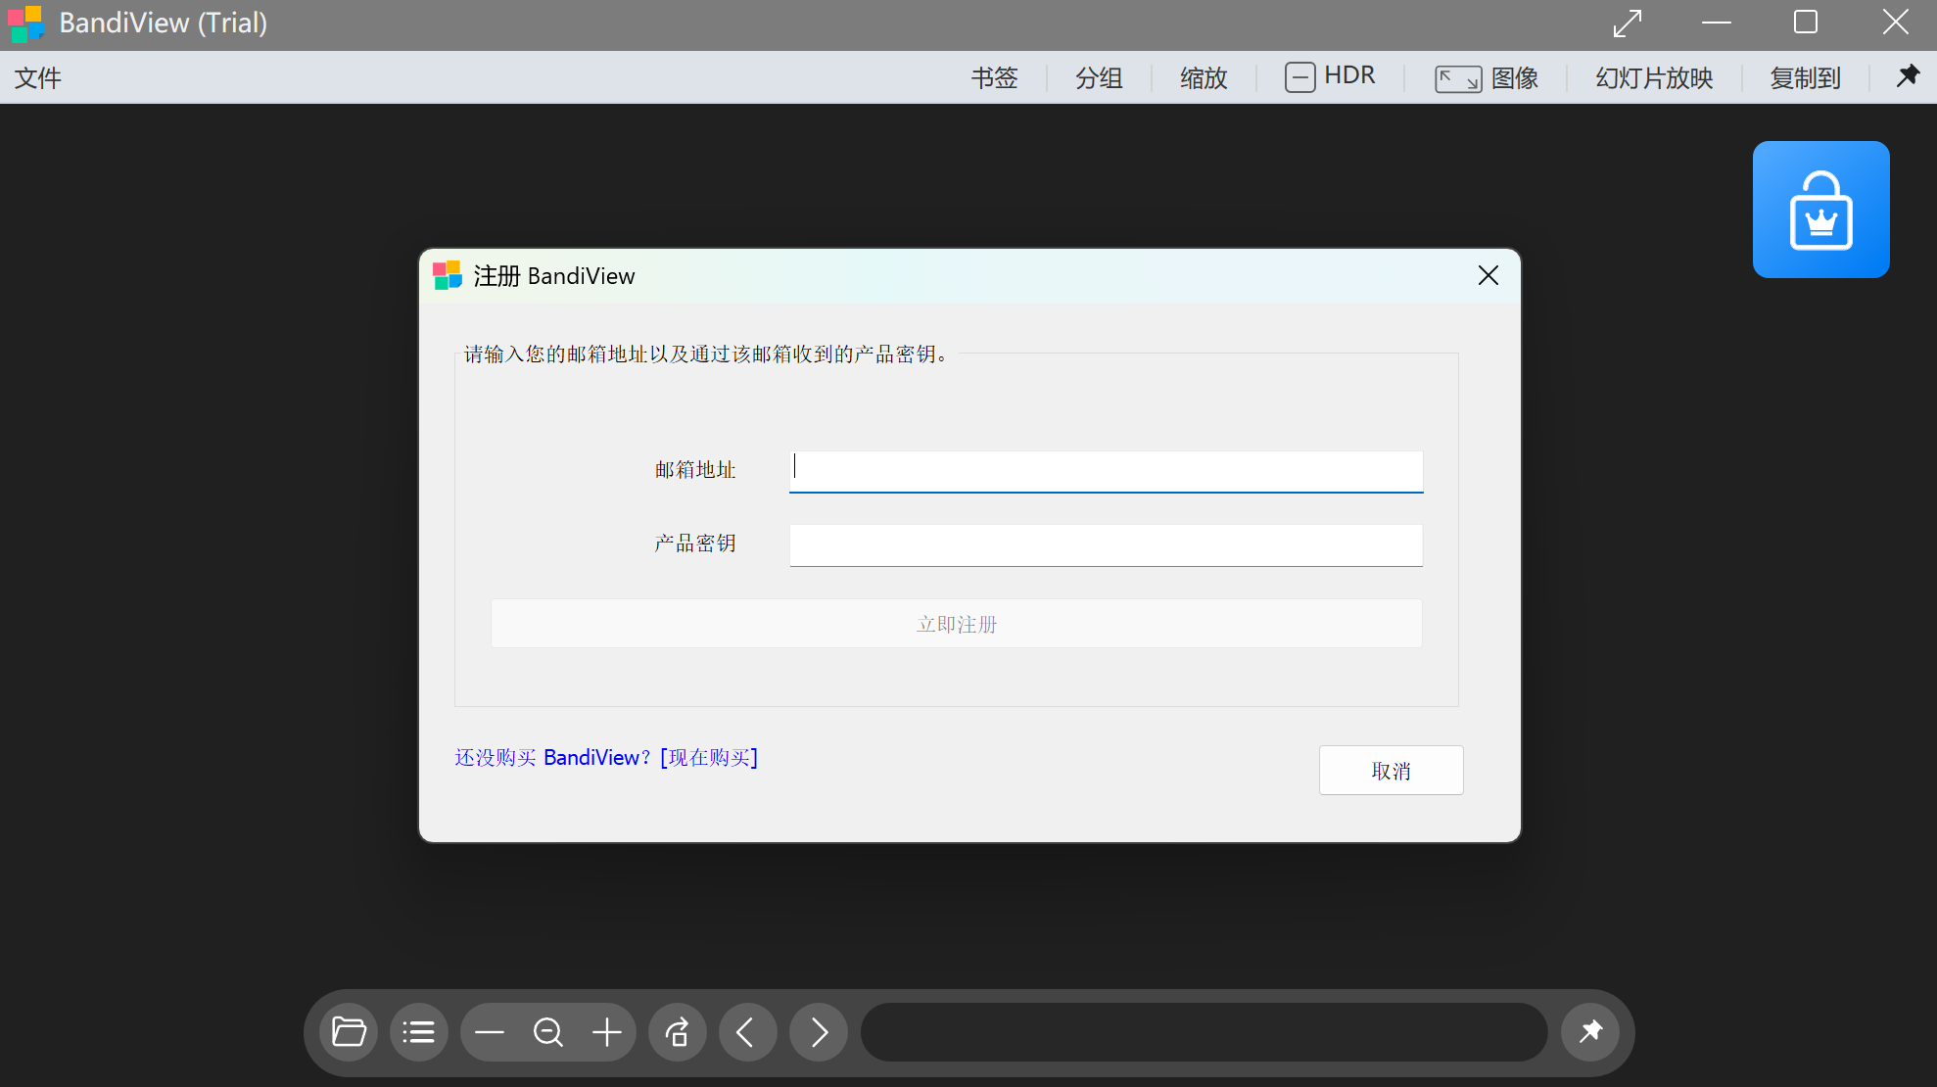This screenshot has height=1087, width=1937.
Task: Start 幻灯片放映 slideshow
Action: [x=1654, y=77]
